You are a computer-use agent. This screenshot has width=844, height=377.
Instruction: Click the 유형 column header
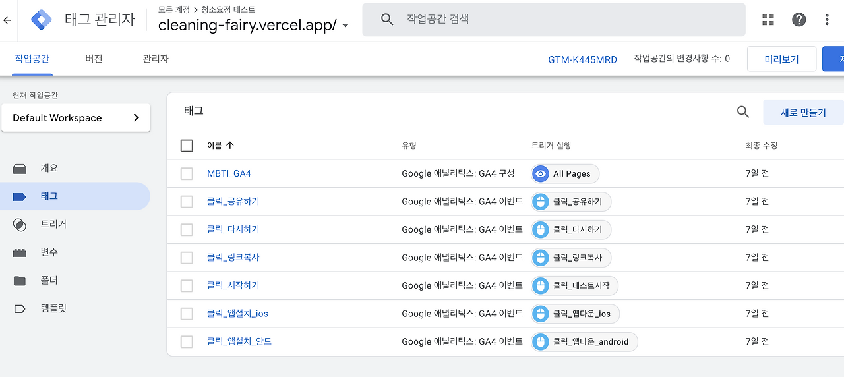point(409,146)
